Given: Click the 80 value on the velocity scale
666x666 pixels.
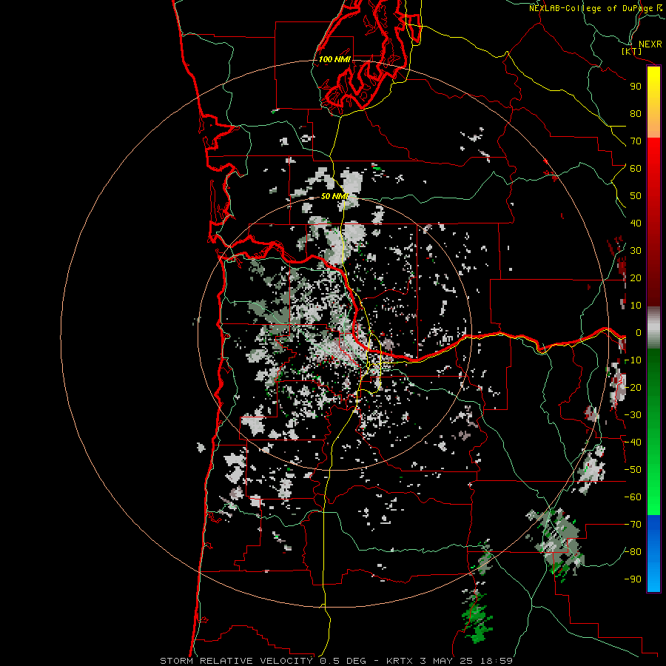Looking at the screenshot, I should coord(636,113).
